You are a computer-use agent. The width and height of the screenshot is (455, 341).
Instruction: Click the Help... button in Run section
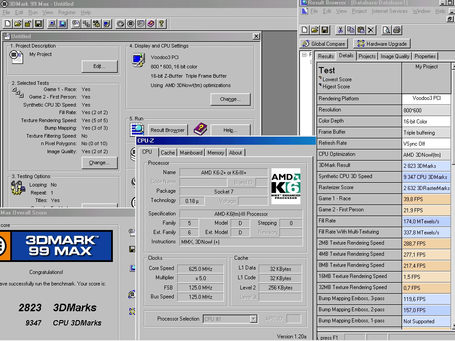tap(230, 130)
